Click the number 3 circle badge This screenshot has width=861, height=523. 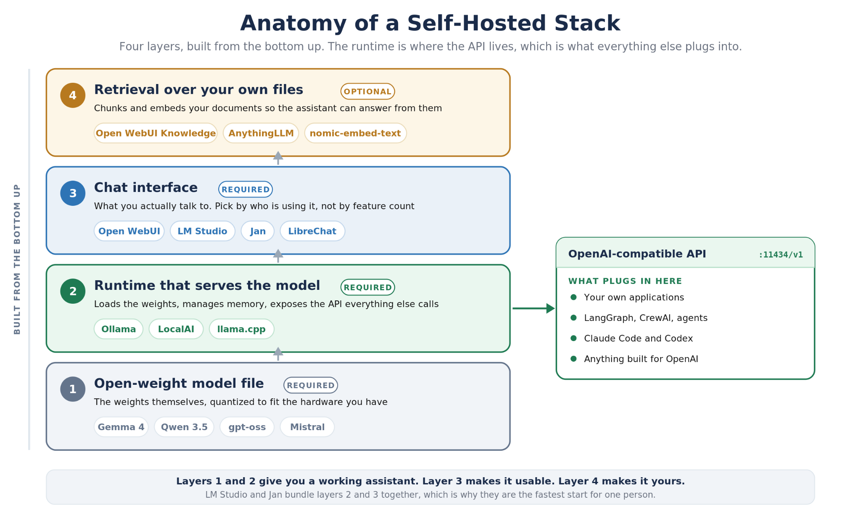point(73,193)
